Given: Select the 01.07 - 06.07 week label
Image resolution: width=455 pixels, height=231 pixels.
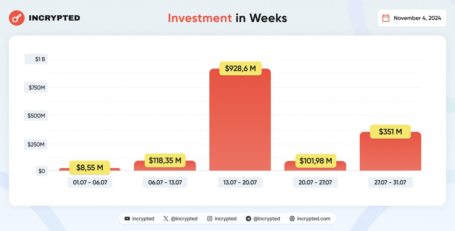Looking at the screenshot, I should click(90, 182).
